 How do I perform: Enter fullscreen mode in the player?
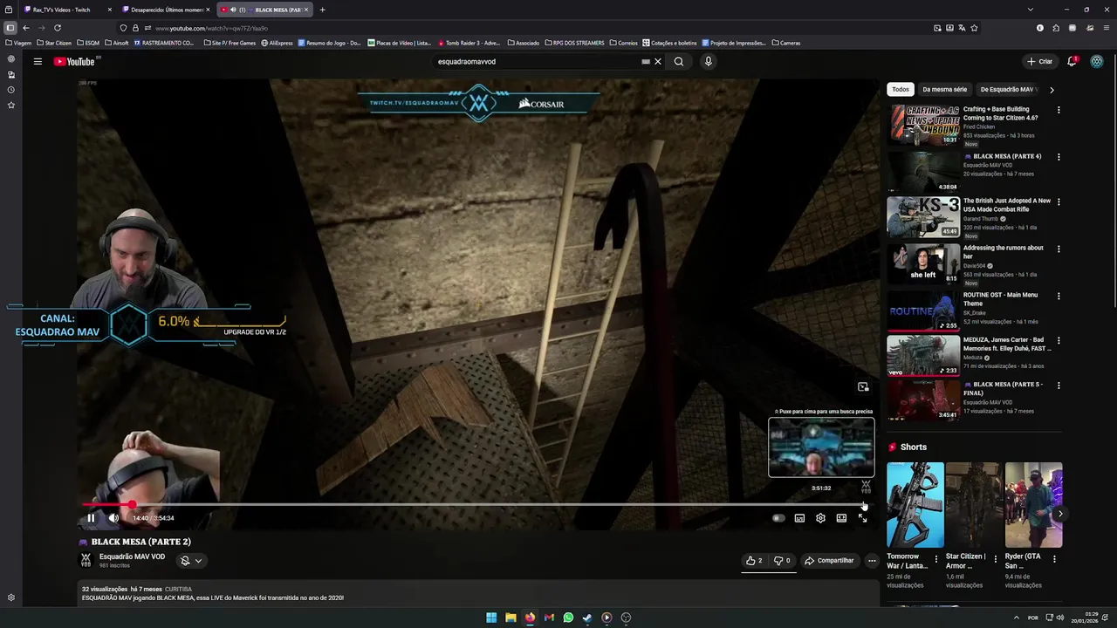(862, 518)
